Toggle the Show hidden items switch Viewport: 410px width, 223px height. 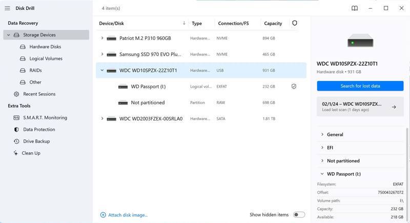click(x=299, y=215)
